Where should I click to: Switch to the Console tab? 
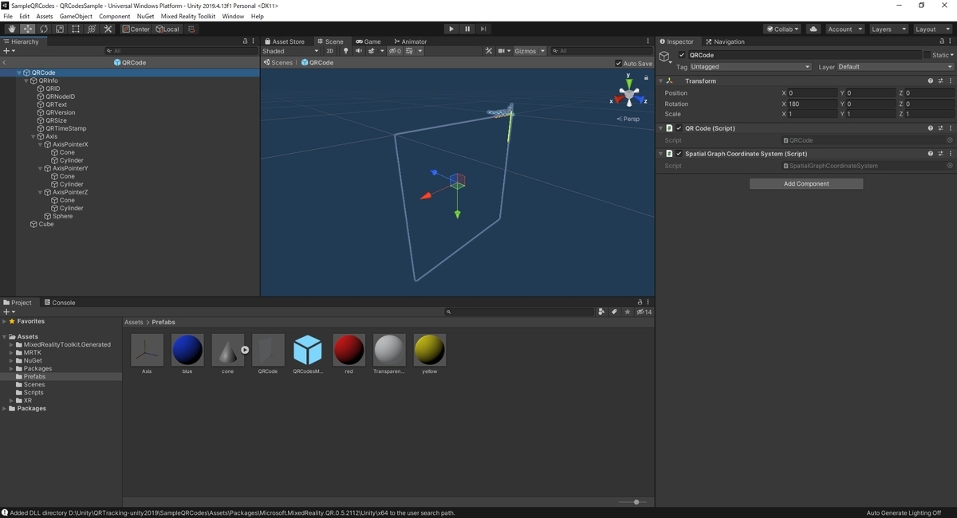(60, 303)
